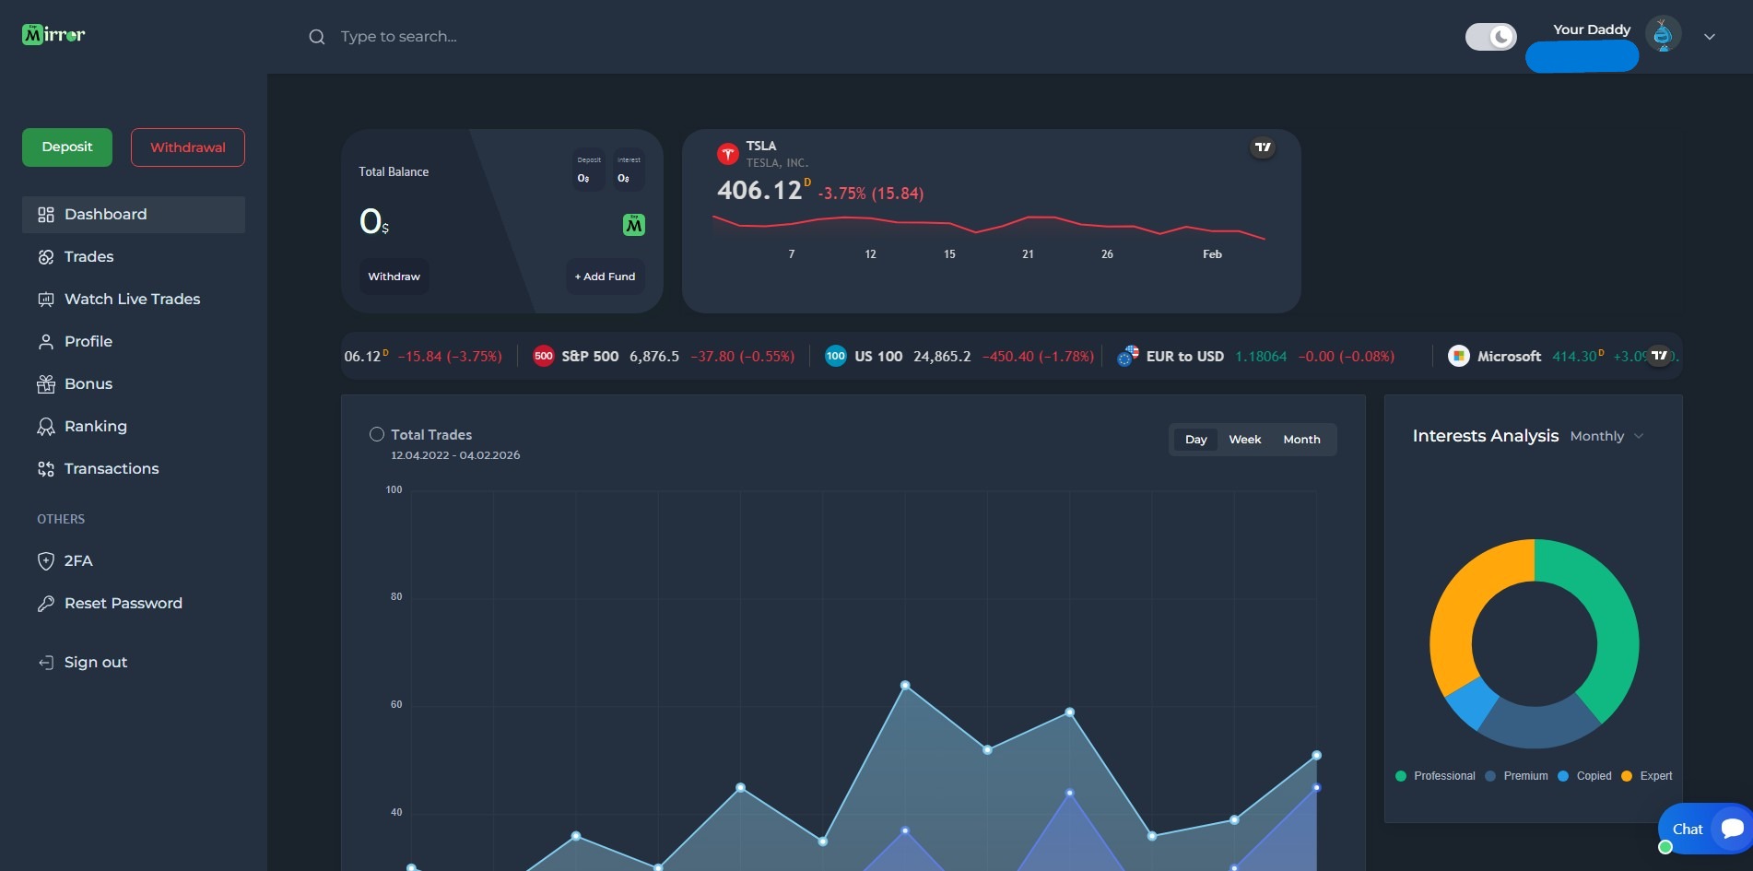The height and width of the screenshot is (871, 1753).
Task: Toggle the dark mode switch
Action: click(x=1490, y=37)
